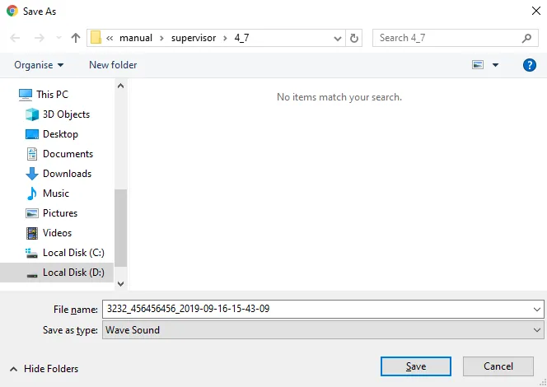Screen dimensions: 547x387
Task: Click the Videos film strip icon
Action: coord(32,233)
